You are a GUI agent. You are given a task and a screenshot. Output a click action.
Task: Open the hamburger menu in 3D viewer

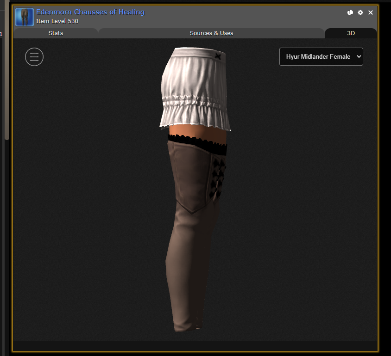coord(34,57)
